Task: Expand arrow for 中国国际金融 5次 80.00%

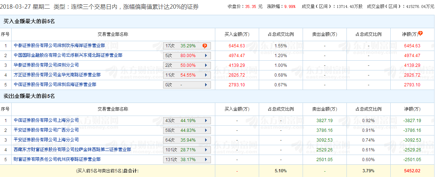Action: tap(206, 56)
